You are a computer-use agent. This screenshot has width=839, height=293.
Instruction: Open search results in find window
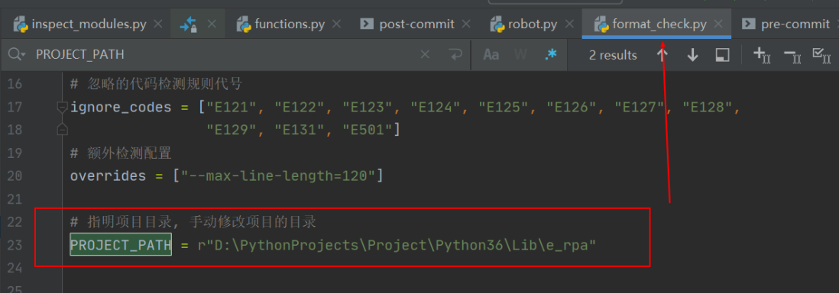[723, 54]
